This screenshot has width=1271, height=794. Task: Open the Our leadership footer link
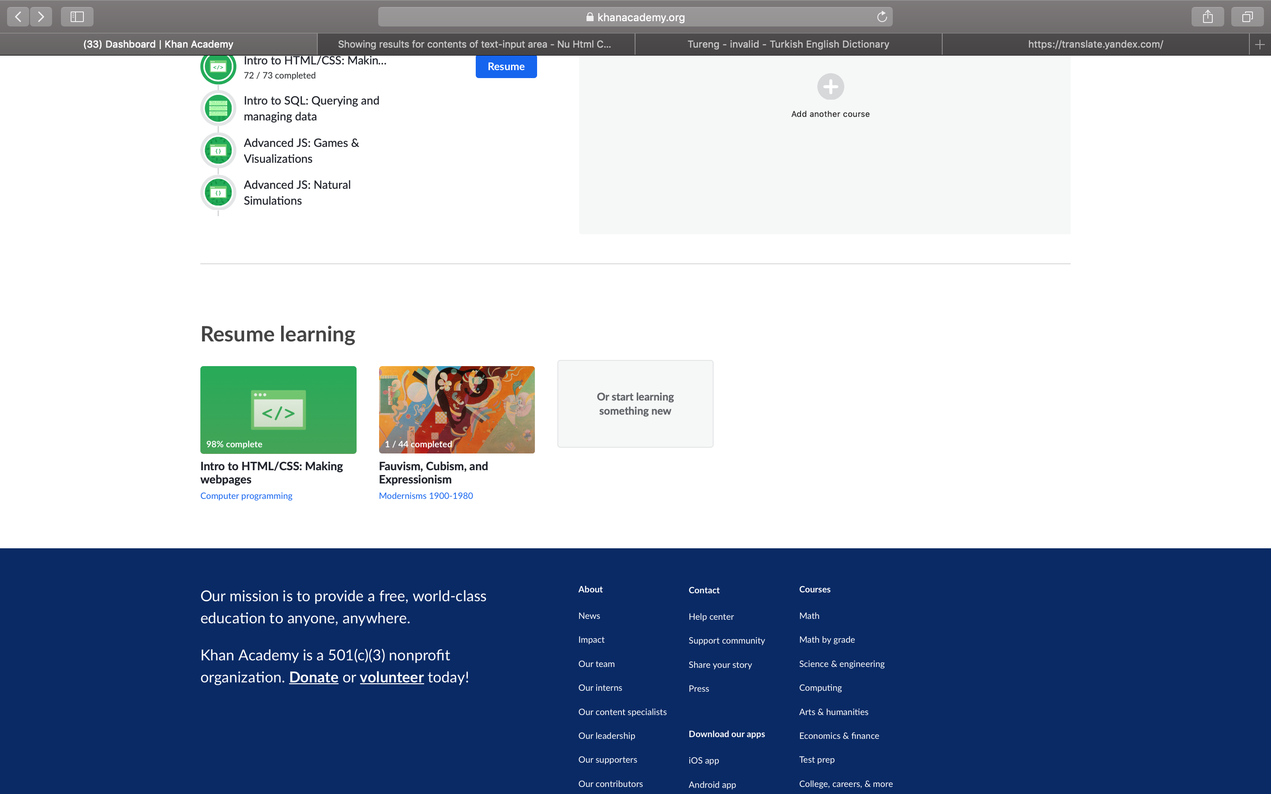coord(607,736)
